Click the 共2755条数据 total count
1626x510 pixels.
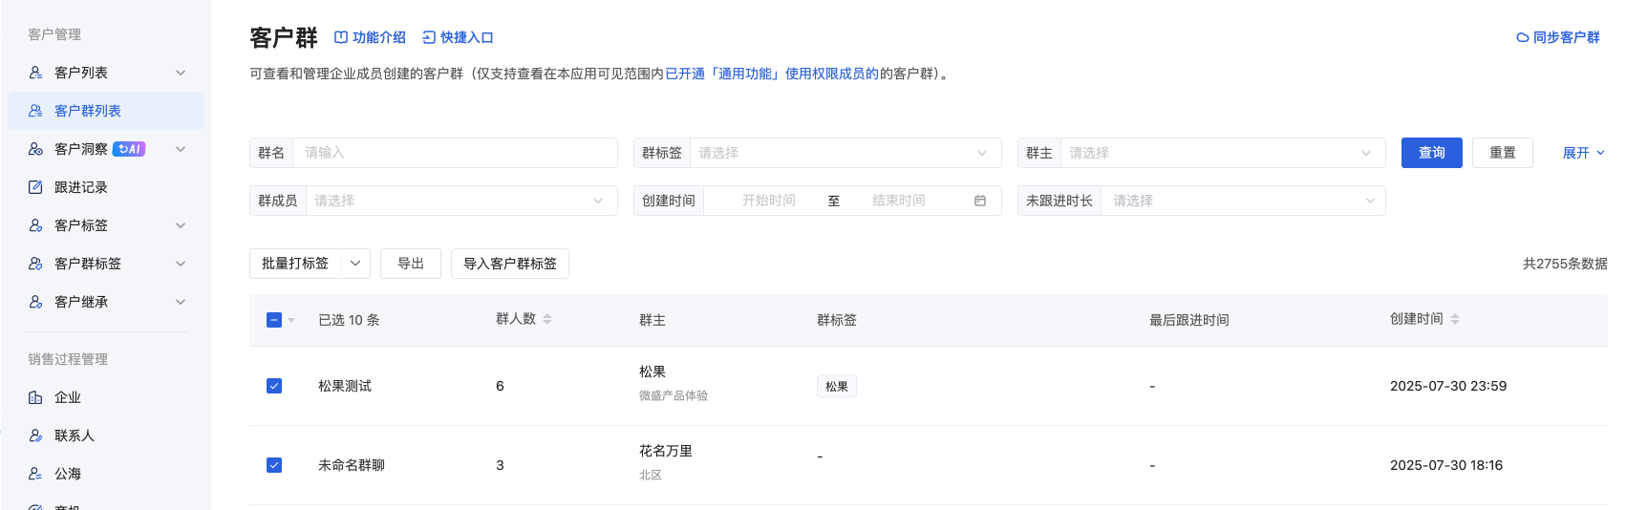[x=1565, y=264]
